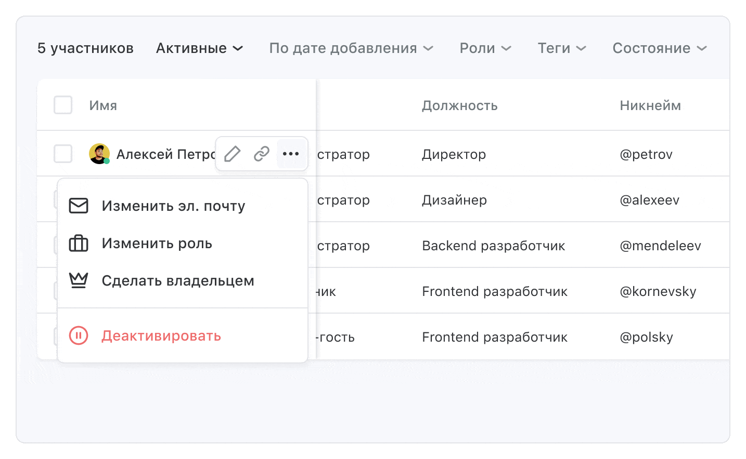746x459 pixels.
Task: Click the Деактивировать option
Action: 162,336
